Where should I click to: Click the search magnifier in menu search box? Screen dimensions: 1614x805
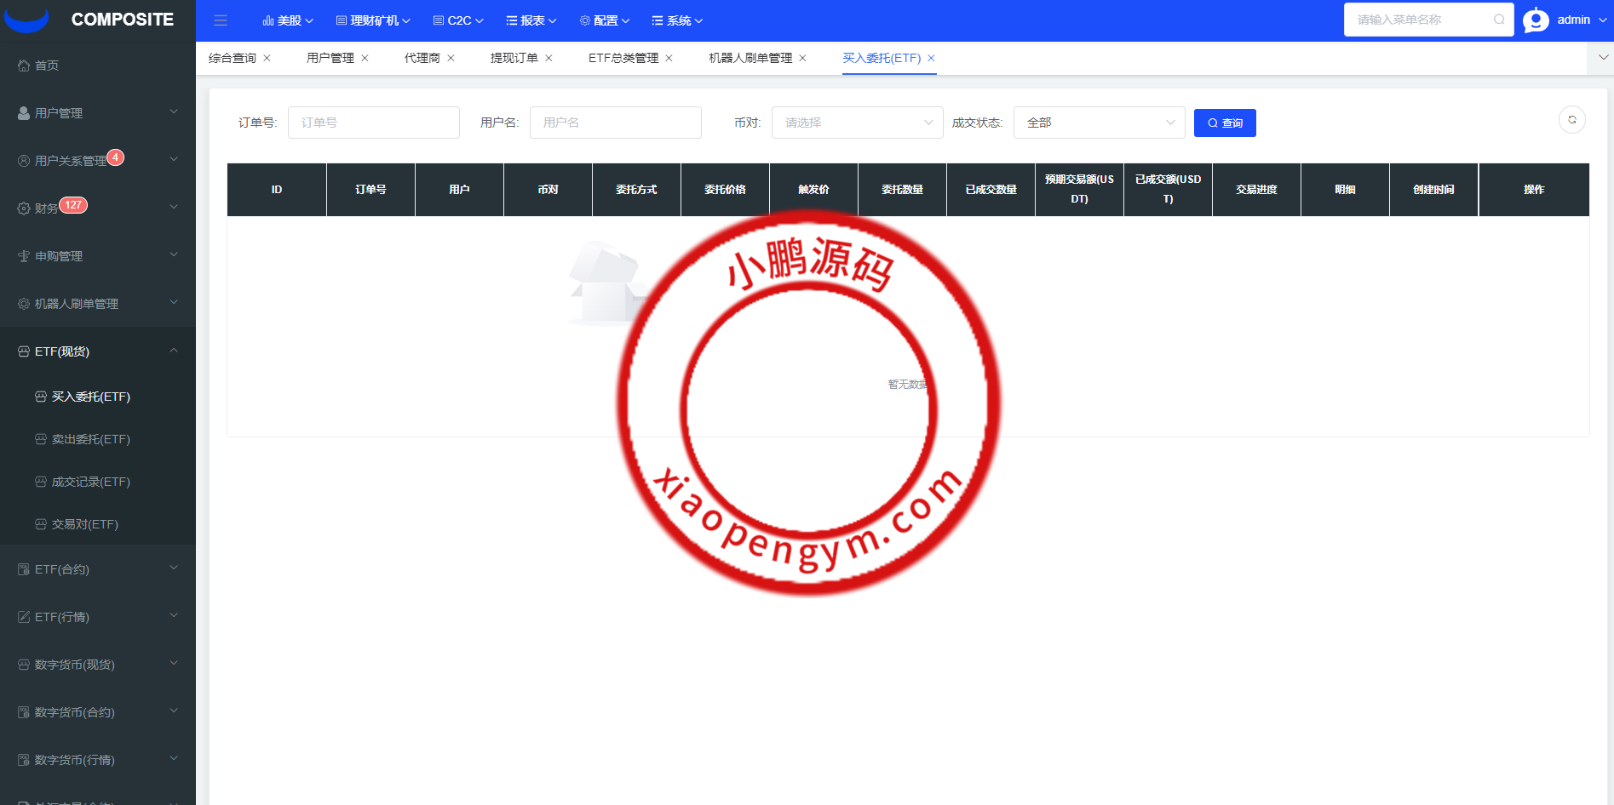click(x=1498, y=20)
